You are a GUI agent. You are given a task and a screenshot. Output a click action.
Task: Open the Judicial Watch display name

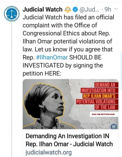[x=42, y=9]
